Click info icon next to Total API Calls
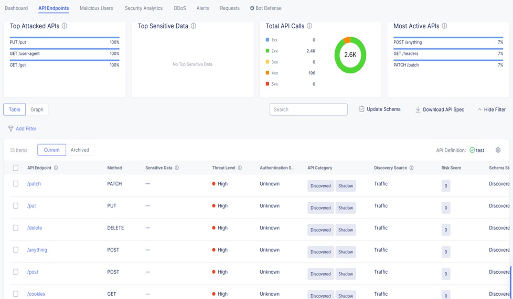 309,26
